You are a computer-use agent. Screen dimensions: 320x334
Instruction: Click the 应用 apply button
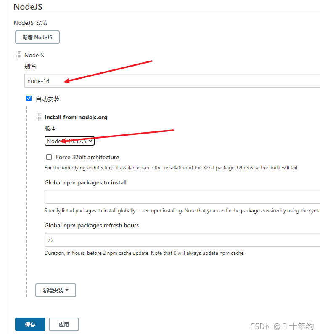[x=64, y=324]
